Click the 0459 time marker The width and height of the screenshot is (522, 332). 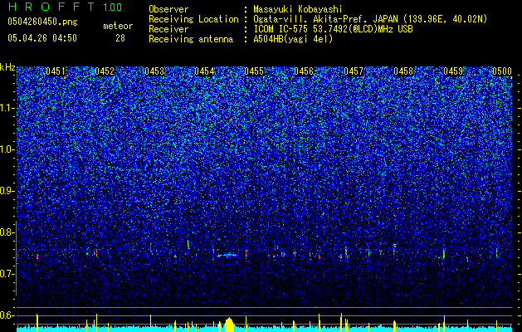453,71
